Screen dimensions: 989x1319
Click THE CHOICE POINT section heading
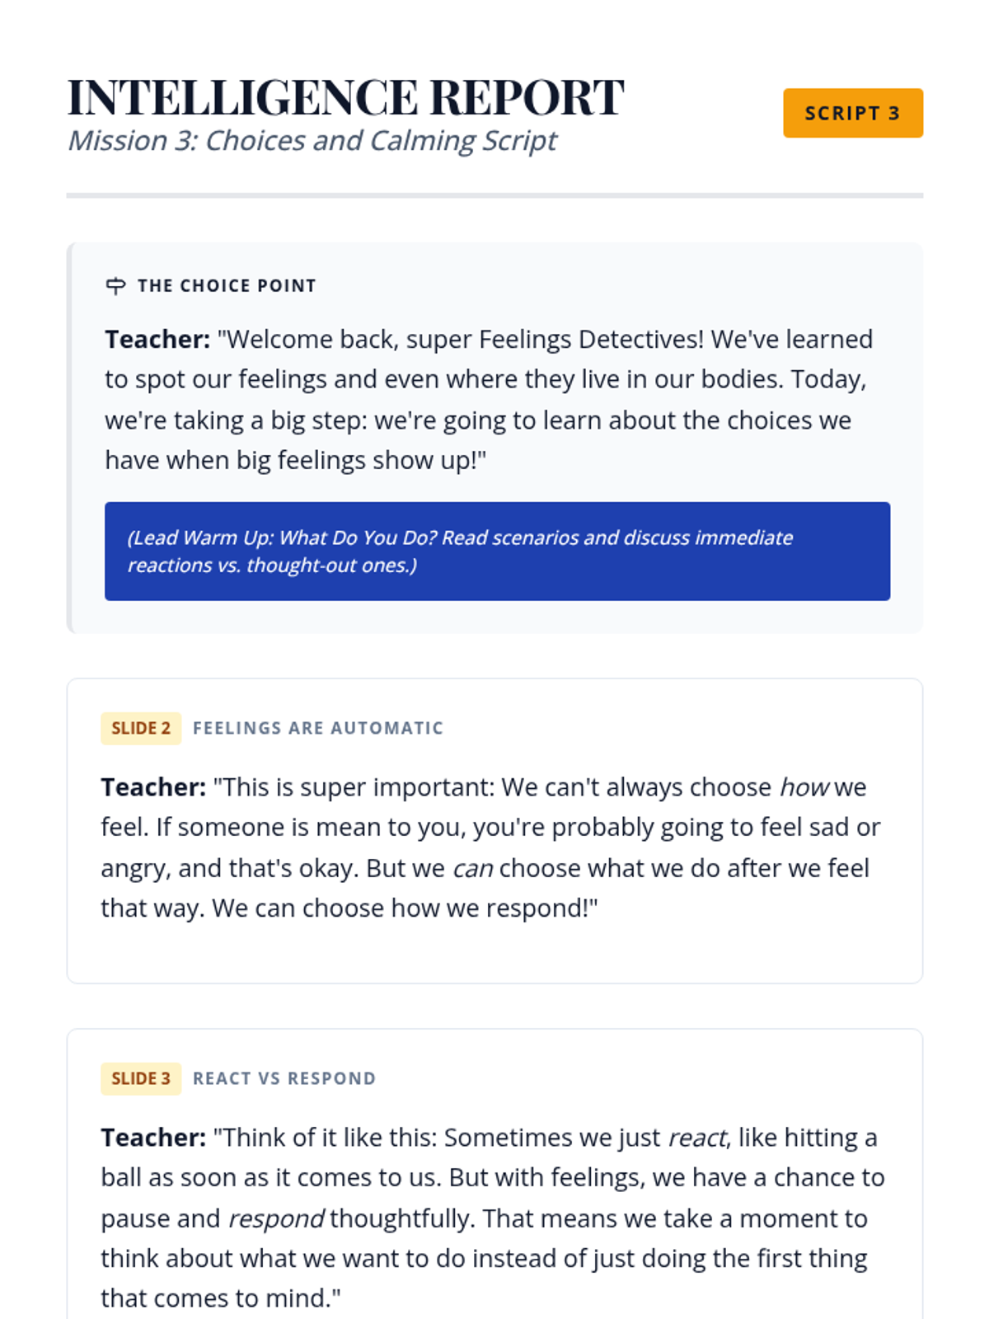[227, 286]
